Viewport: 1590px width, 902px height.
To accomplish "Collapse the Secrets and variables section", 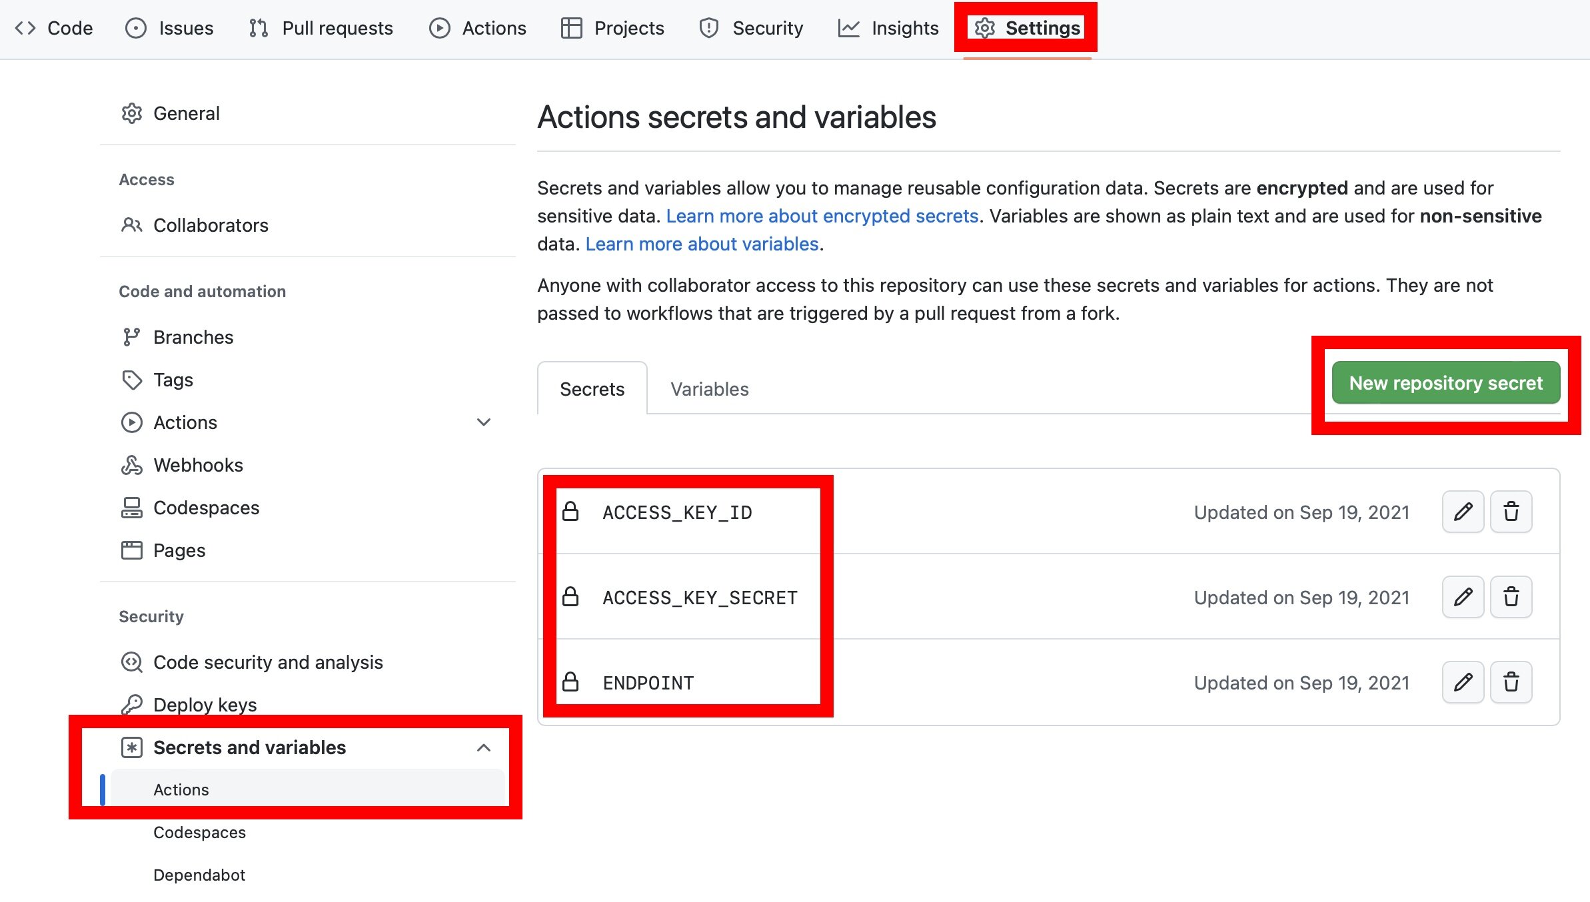I will (x=484, y=747).
